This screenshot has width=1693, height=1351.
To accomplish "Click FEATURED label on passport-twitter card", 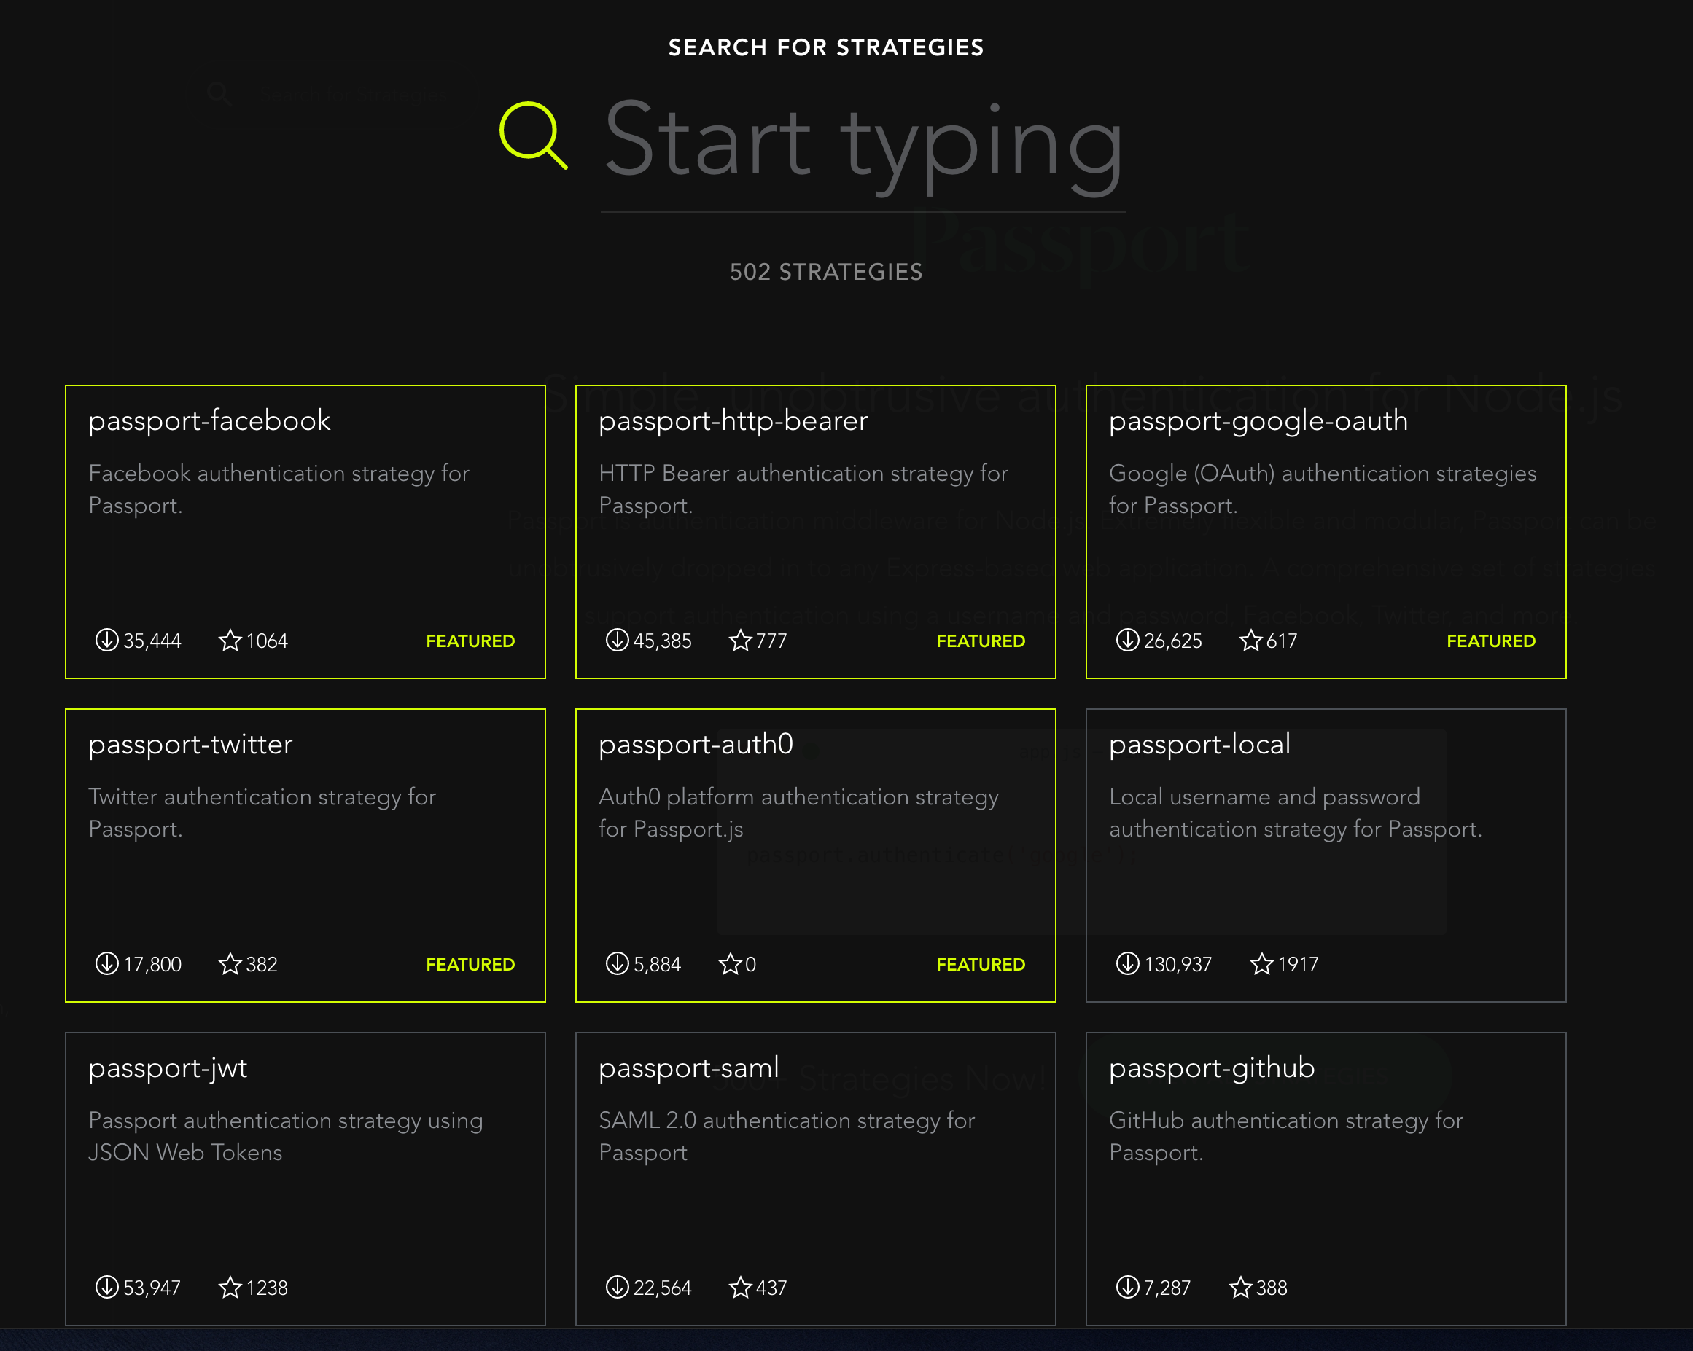I will 470,965.
